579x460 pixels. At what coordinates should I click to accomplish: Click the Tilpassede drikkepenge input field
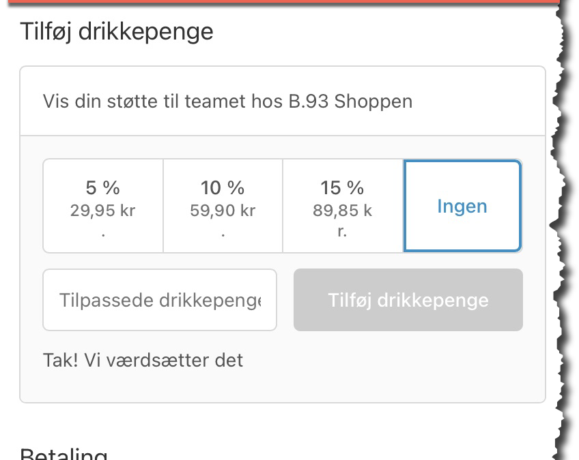click(160, 300)
